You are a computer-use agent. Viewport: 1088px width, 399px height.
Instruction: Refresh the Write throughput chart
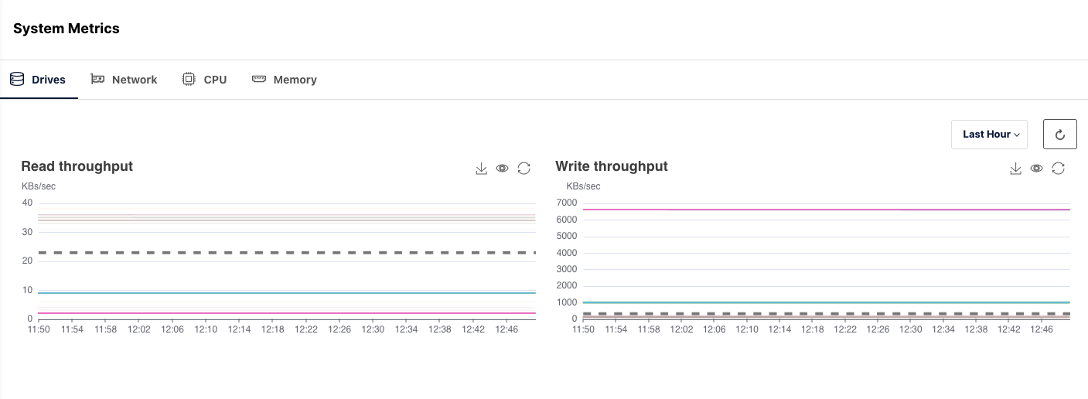[x=1059, y=169]
